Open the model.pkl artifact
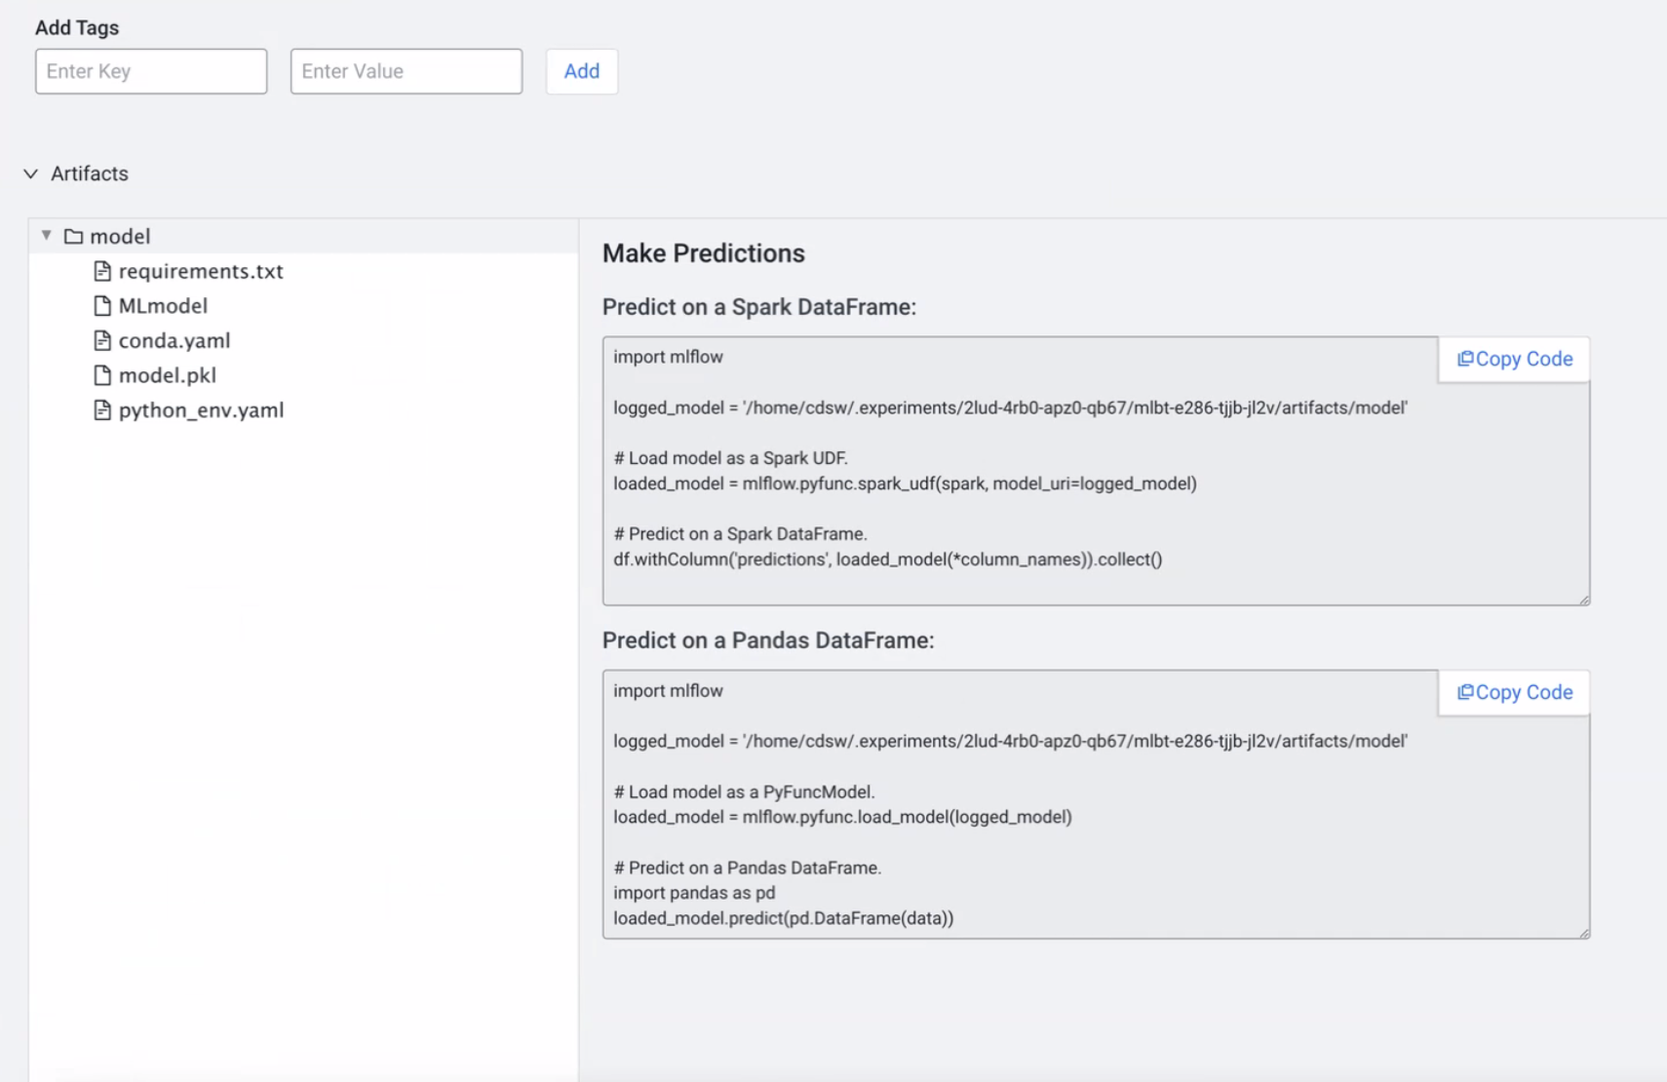The width and height of the screenshot is (1667, 1082). click(167, 375)
